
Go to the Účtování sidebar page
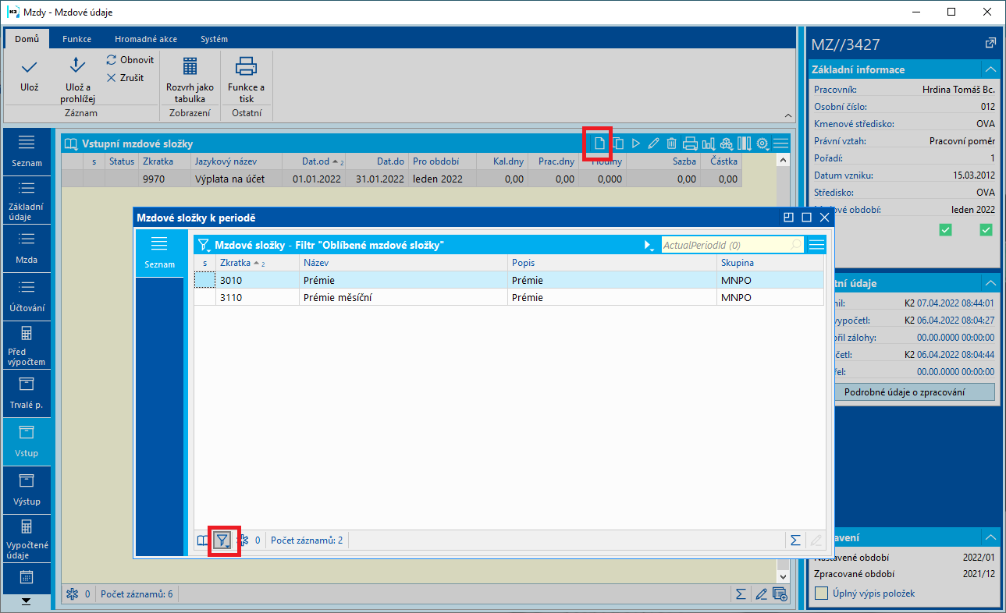27,297
